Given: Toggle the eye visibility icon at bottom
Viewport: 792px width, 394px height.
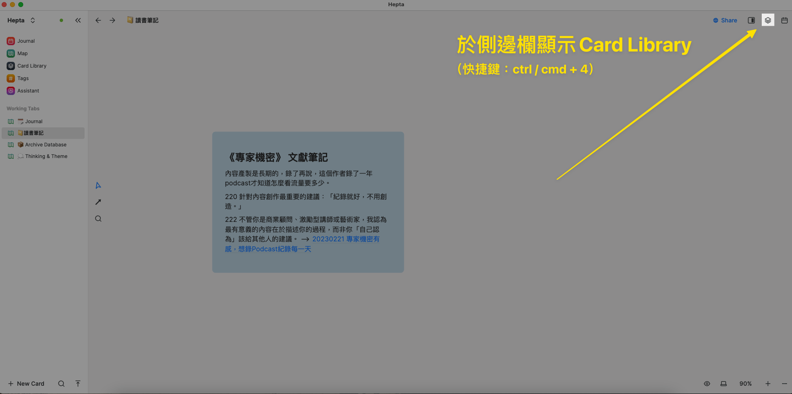Looking at the screenshot, I should point(707,384).
